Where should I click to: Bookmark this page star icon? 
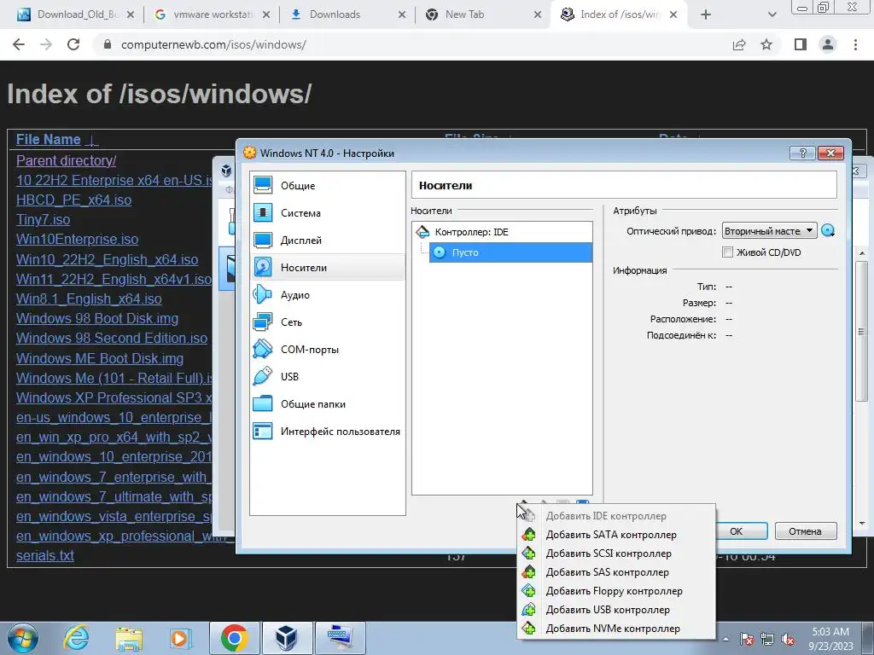pyautogui.click(x=766, y=44)
